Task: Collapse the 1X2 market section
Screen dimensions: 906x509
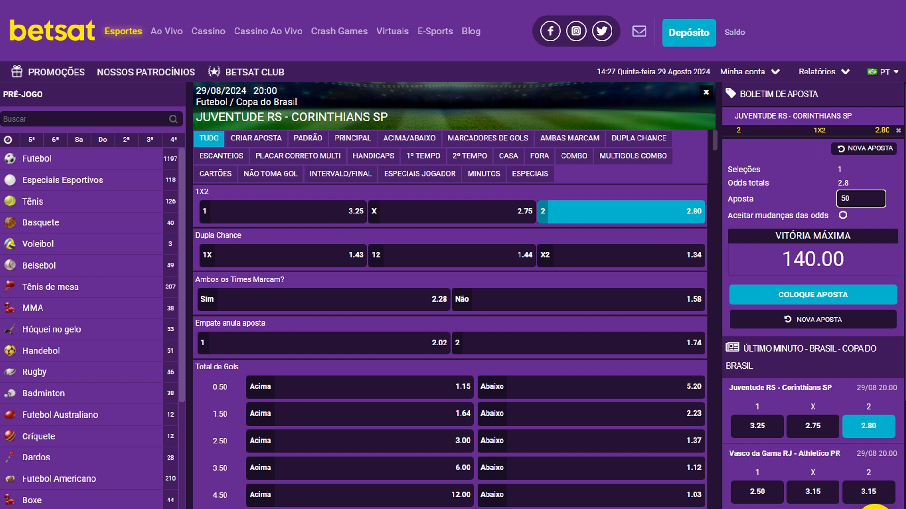Action: tap(450, 191)
